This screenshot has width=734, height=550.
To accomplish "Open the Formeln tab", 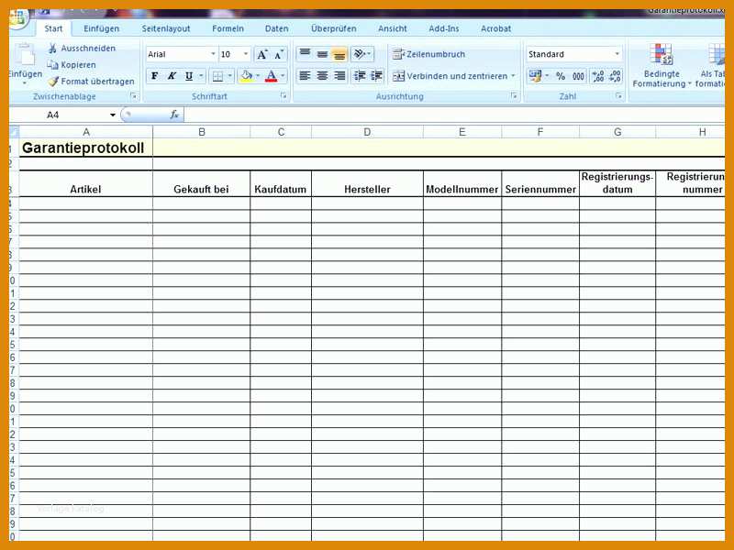I will pyautogui.click(x=228, y=29).
